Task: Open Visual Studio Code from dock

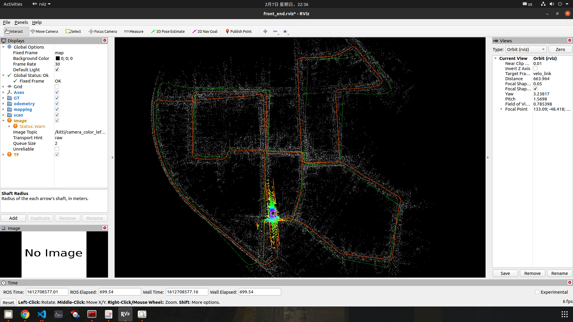Action: pyautogui.click(x=42, y=314)
